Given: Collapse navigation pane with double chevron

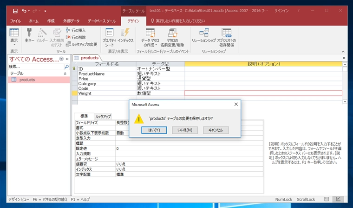Looking at the screenshot, I should coord(67,59).
